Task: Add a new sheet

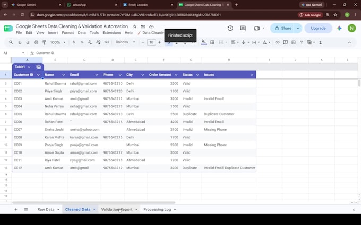Action: [x=15, y=209]
